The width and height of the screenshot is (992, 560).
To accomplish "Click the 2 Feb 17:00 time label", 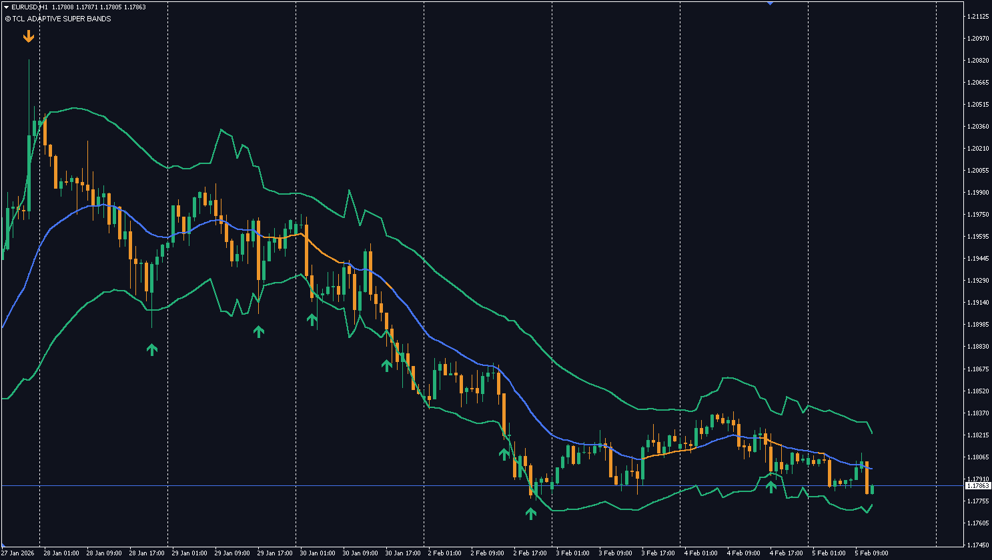I will [531, 553].
